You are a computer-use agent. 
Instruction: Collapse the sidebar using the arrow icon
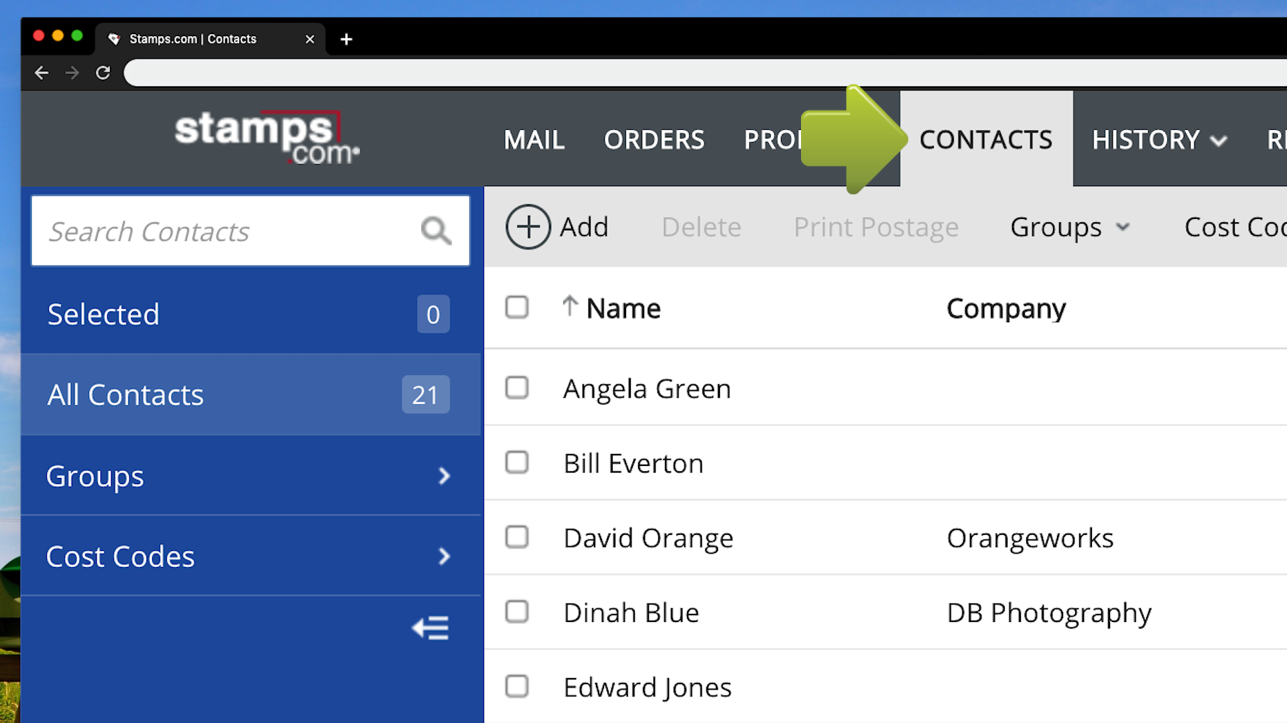tap(430, 627)
